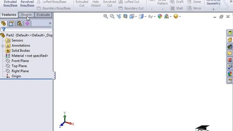Click Boundary Cut tool
Viewport: 233px width, 131px height.
(x=131, y=8)
